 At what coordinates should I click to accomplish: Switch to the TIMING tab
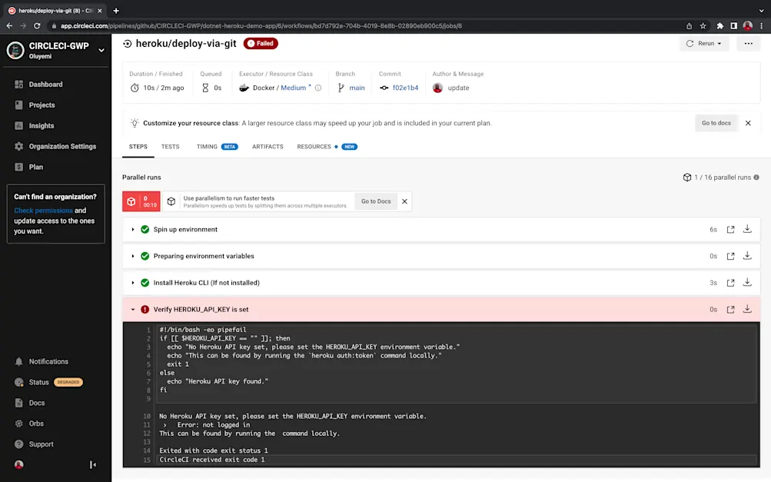(x=217, y=147)
